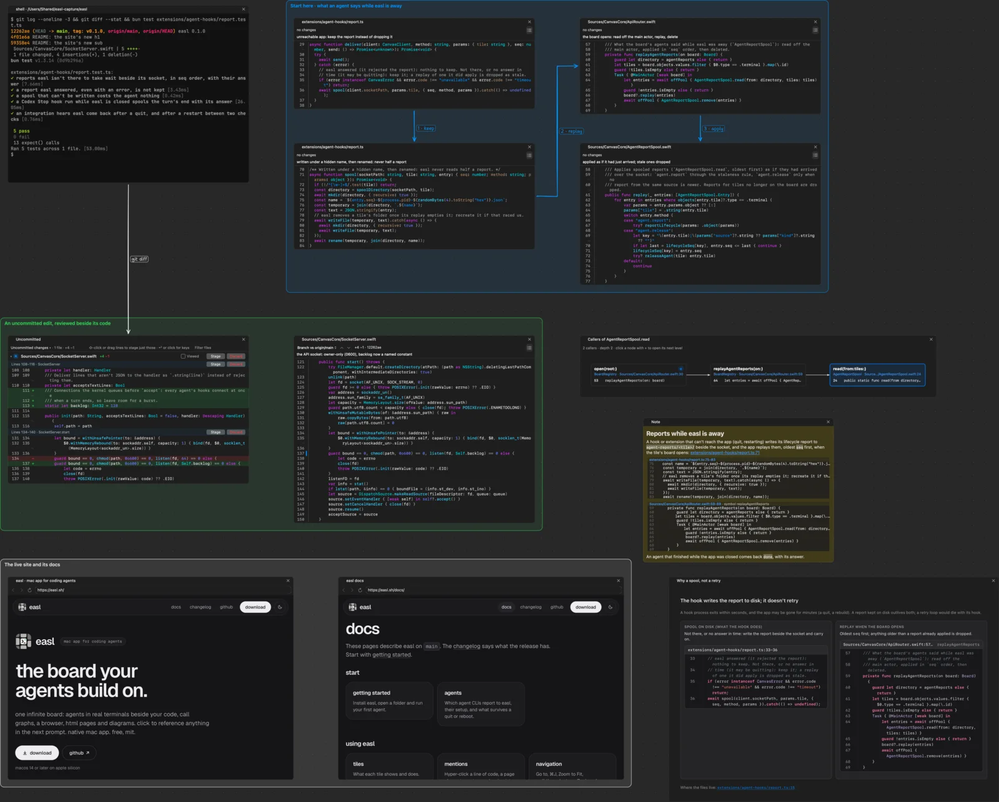Go forward in the easl.sh browser tile
The width and height of the screenshot is (999, 802).
(x=22, y=590)
